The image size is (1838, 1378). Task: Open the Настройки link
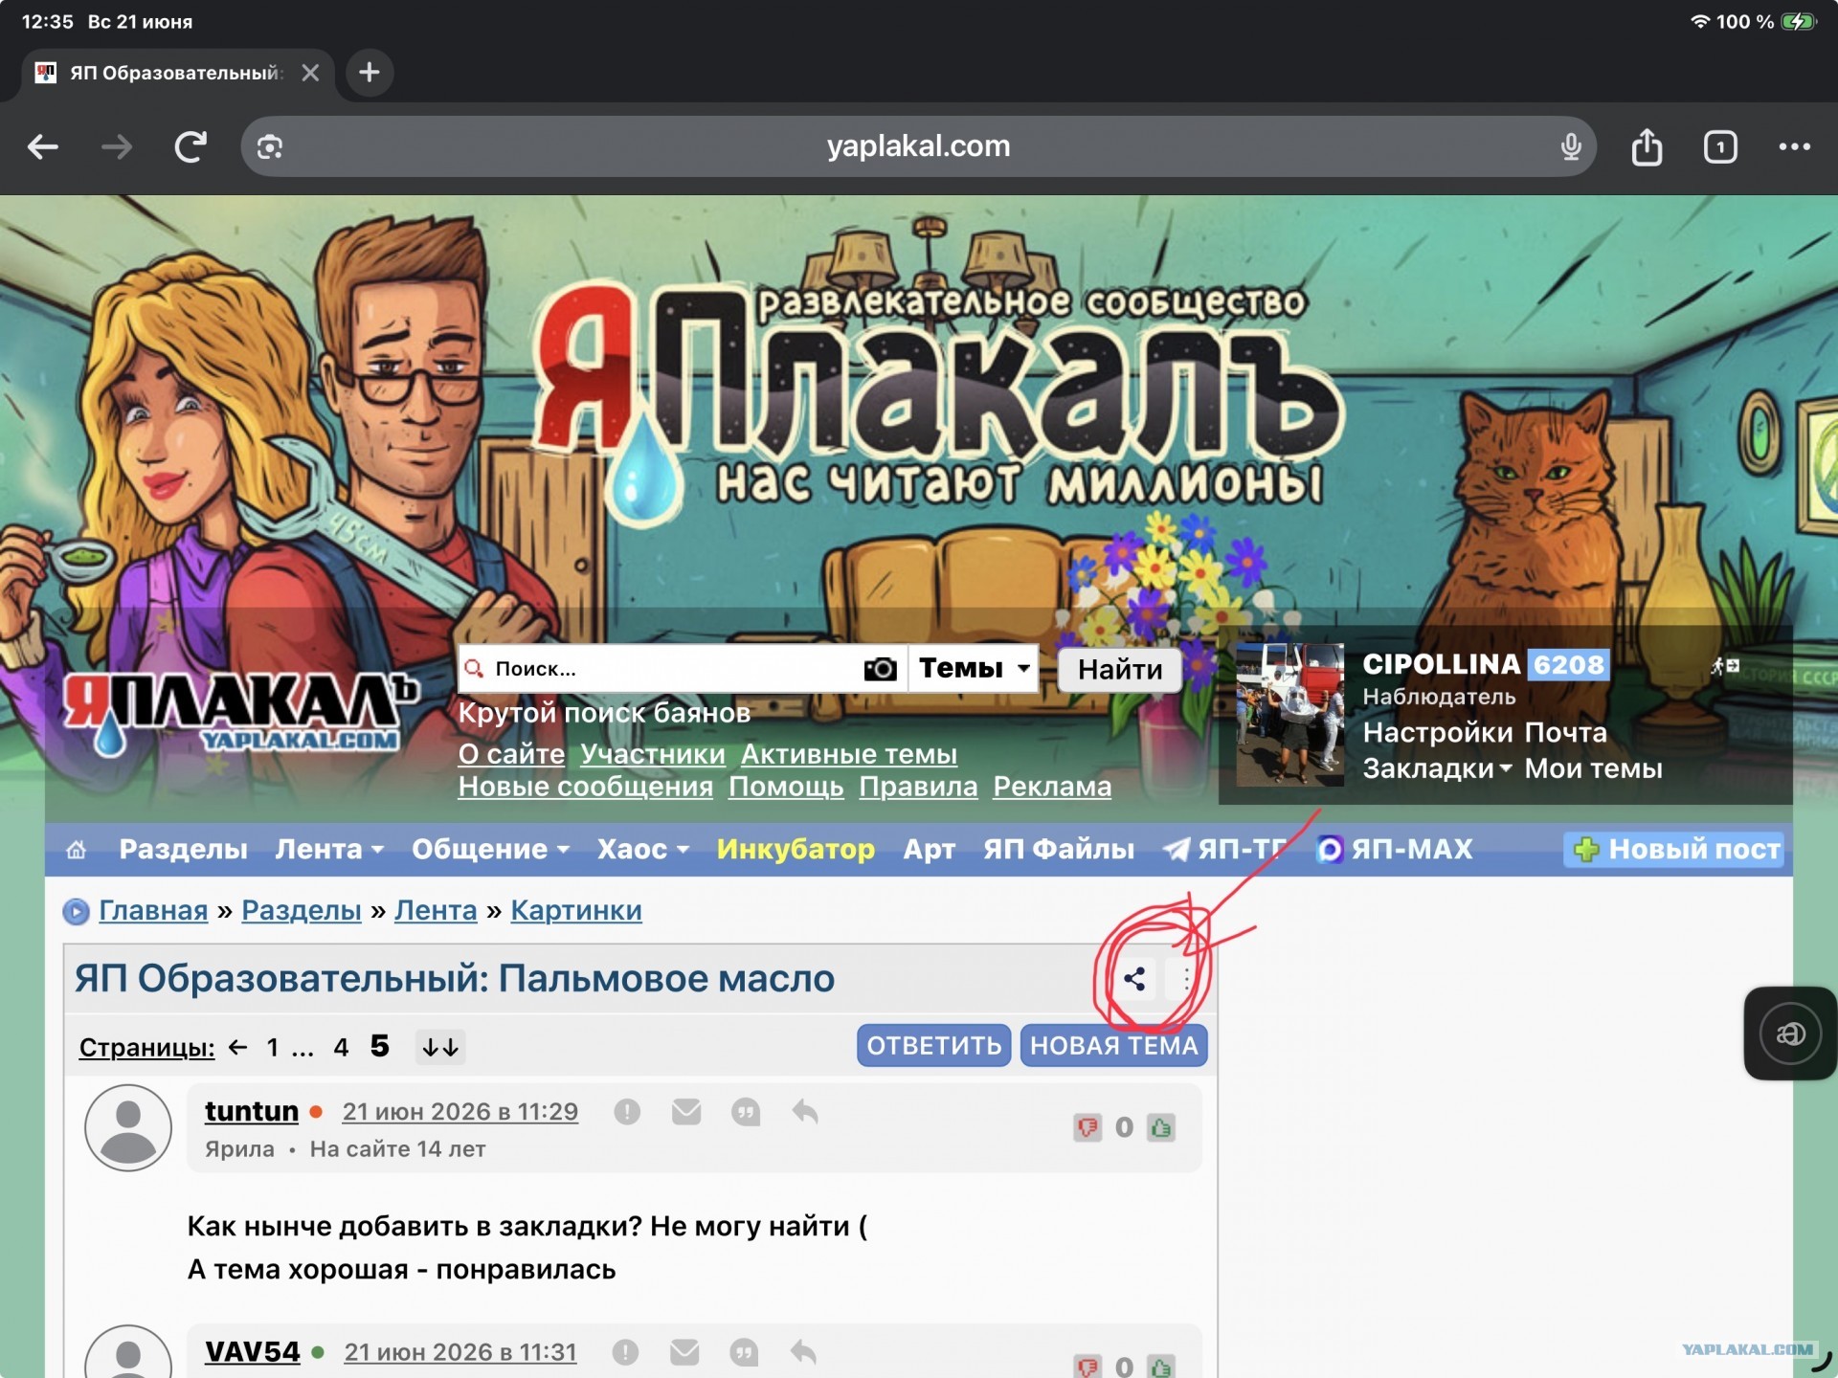[1437, 732]
